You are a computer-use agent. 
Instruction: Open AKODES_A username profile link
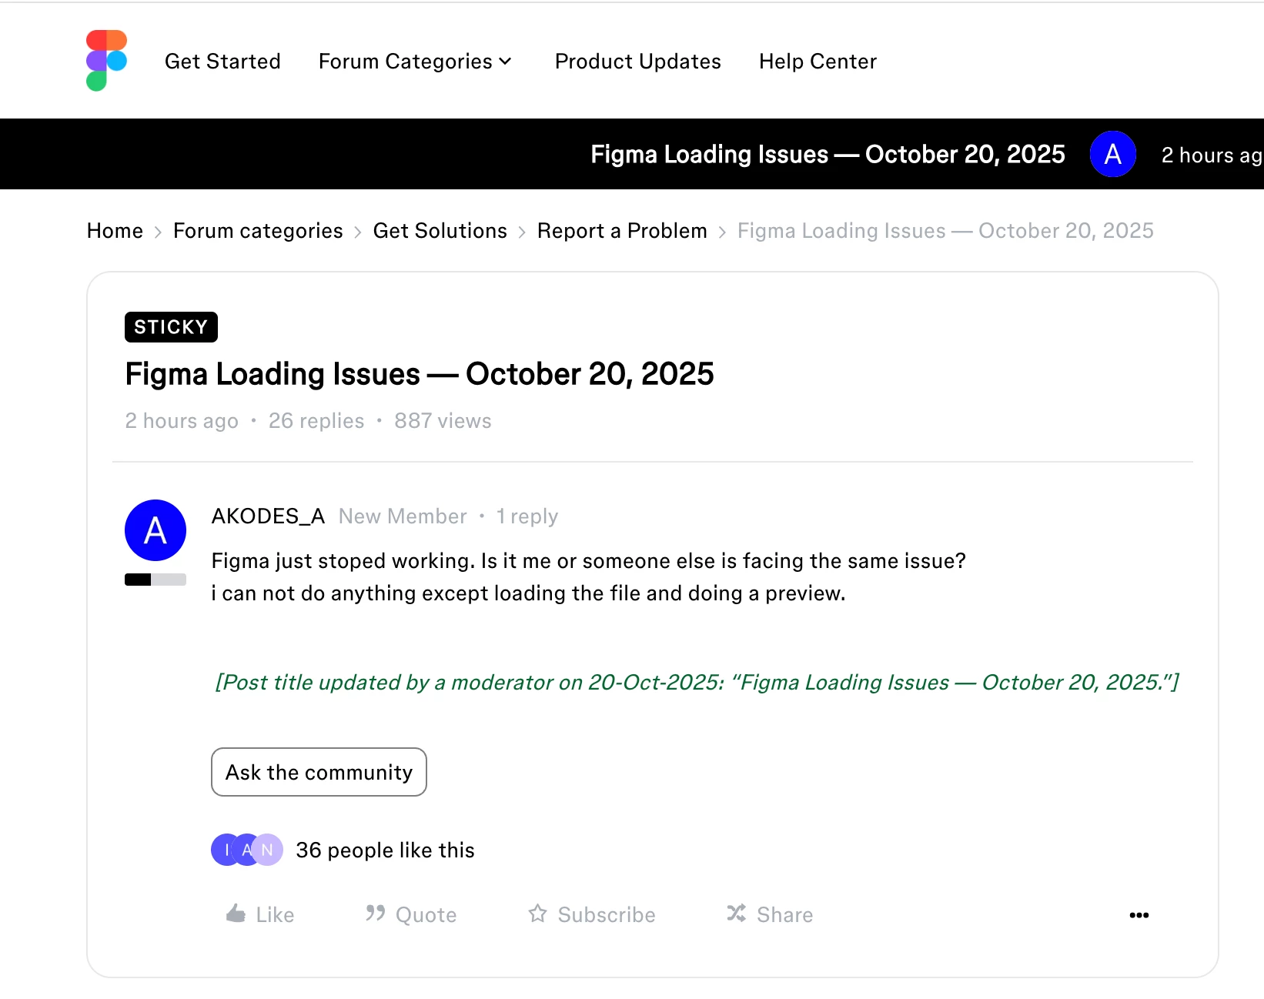click(268, 516)
